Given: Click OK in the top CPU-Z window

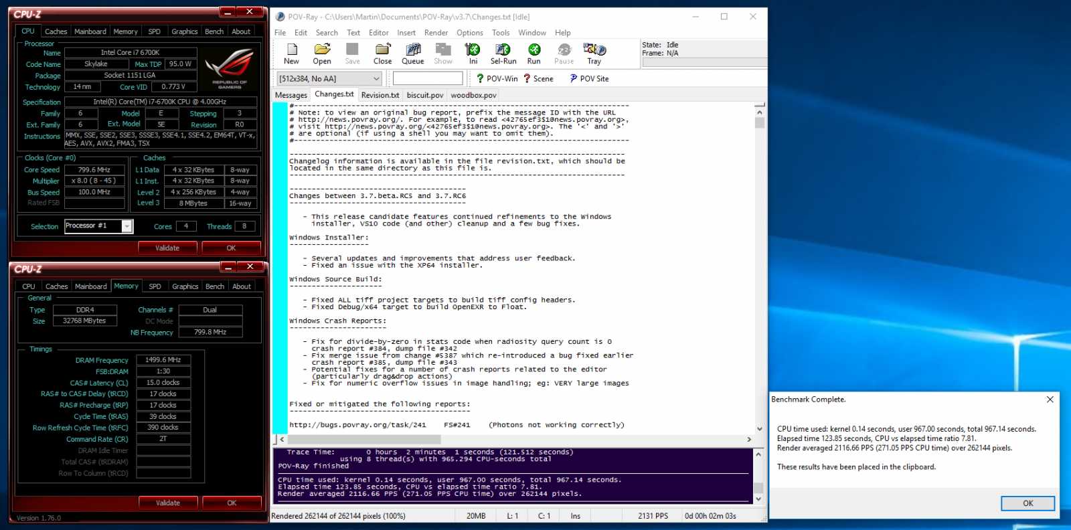Looking at the screenshot, I should pyautogui.click(x=231, y=248).
